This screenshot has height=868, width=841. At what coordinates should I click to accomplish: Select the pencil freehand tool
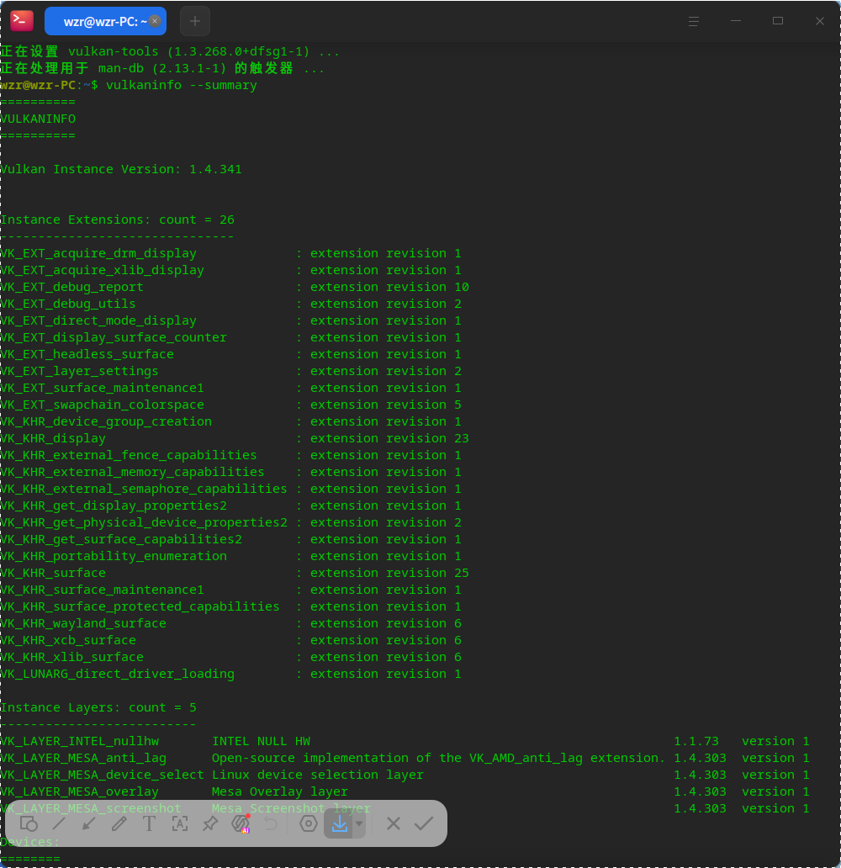coord(119,823)
